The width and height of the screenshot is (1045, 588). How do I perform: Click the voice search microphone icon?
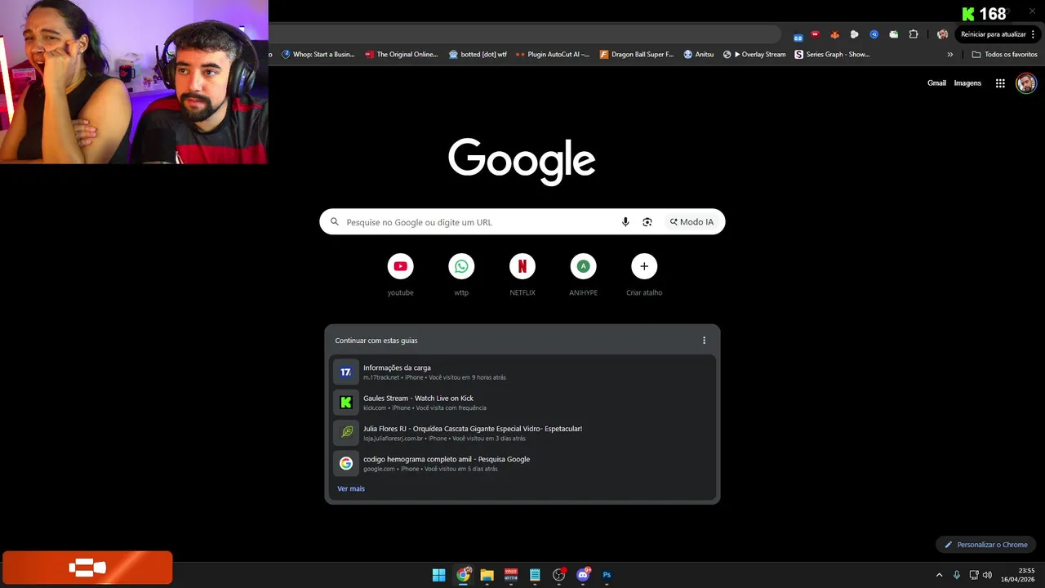coord(625,222)
